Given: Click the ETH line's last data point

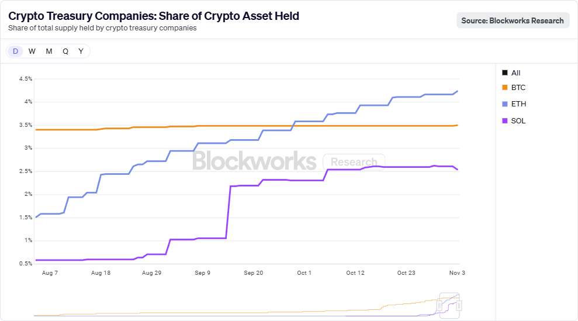Looking at the screenshot, I should 458,91.
